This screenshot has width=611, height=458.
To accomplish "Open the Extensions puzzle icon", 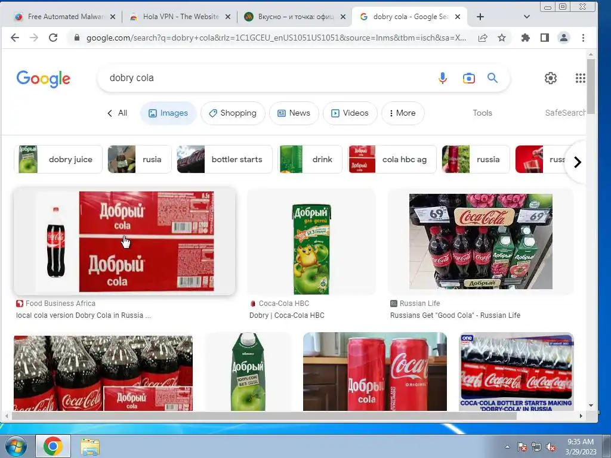I will pyautogui.click(x=525, y=38).
